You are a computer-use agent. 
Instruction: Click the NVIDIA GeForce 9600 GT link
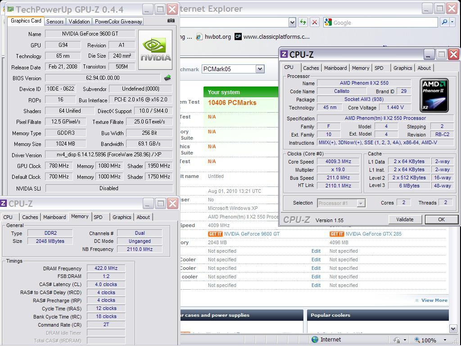click(252, 234)
